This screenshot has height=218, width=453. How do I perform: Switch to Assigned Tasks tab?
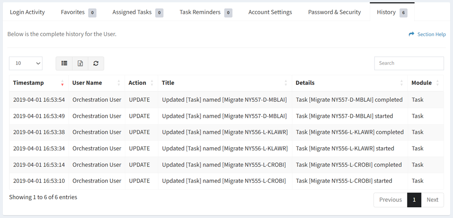point(138,12)
